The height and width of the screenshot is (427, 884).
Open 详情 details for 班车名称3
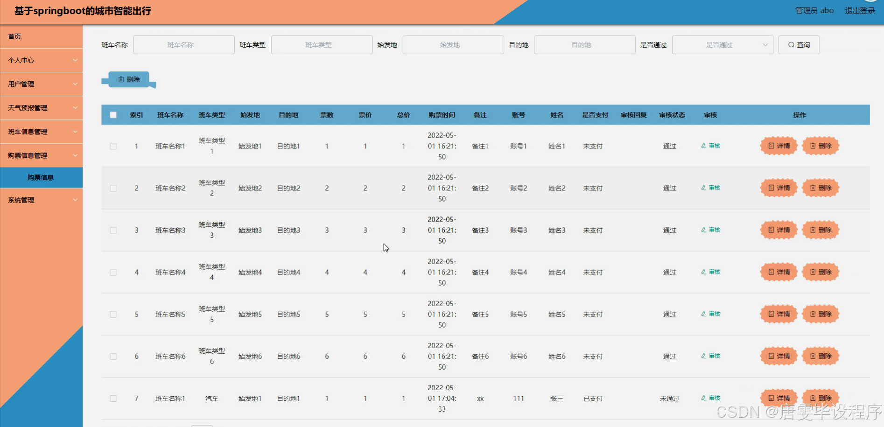tap(779, 230)
